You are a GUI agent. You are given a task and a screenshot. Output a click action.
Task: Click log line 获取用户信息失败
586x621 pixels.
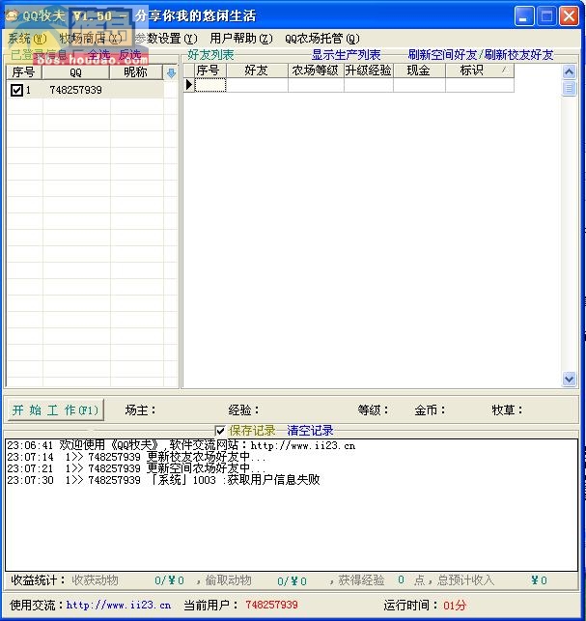click(163, 480)
